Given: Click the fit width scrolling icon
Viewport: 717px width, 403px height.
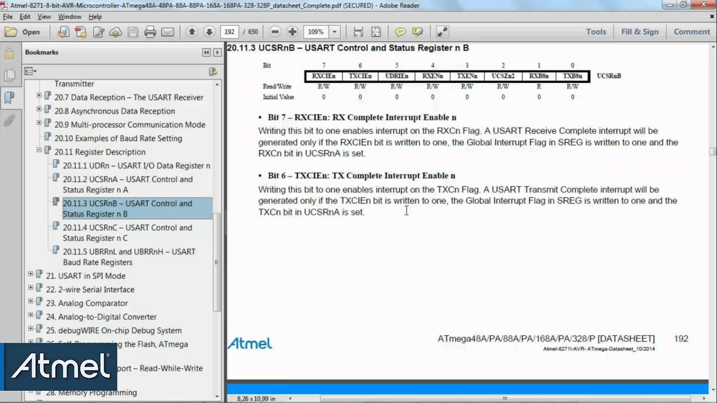Looking at the screenshot, I should click(358, 32).
